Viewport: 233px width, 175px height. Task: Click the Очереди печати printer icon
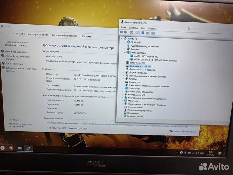(x=126, y=107)
